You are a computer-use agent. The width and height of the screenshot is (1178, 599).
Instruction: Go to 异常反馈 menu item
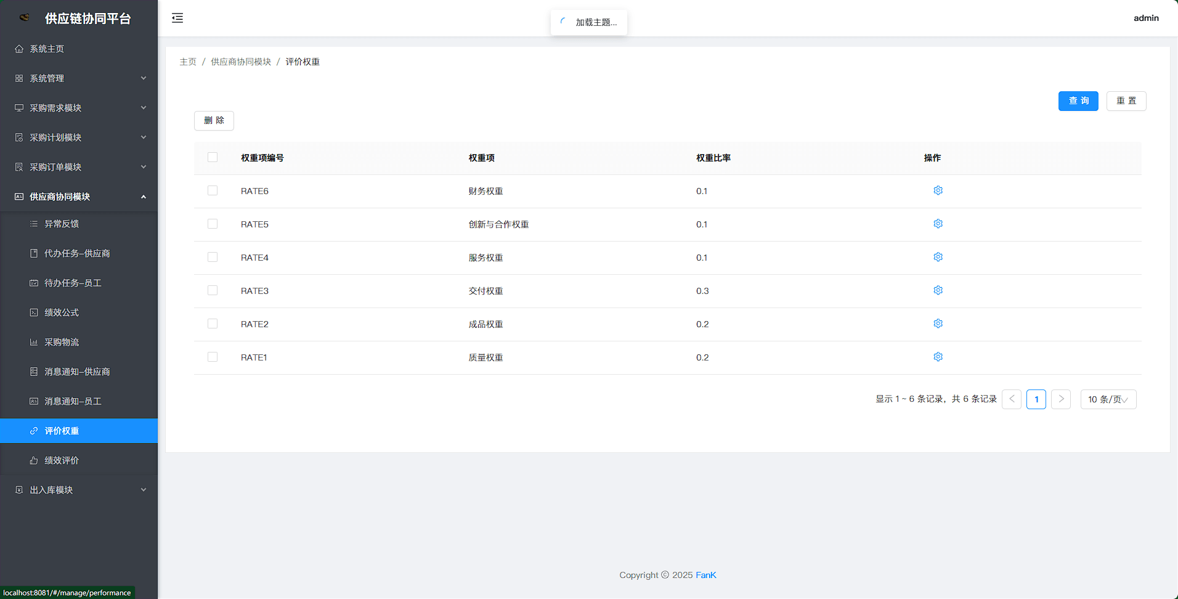(x=62, y=224)
